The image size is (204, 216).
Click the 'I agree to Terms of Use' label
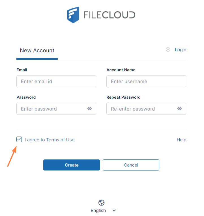50,140
